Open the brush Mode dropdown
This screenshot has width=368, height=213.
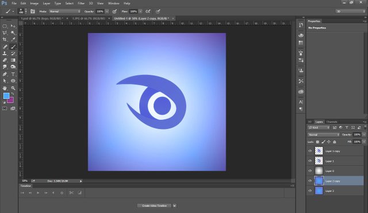coord(64,11)
